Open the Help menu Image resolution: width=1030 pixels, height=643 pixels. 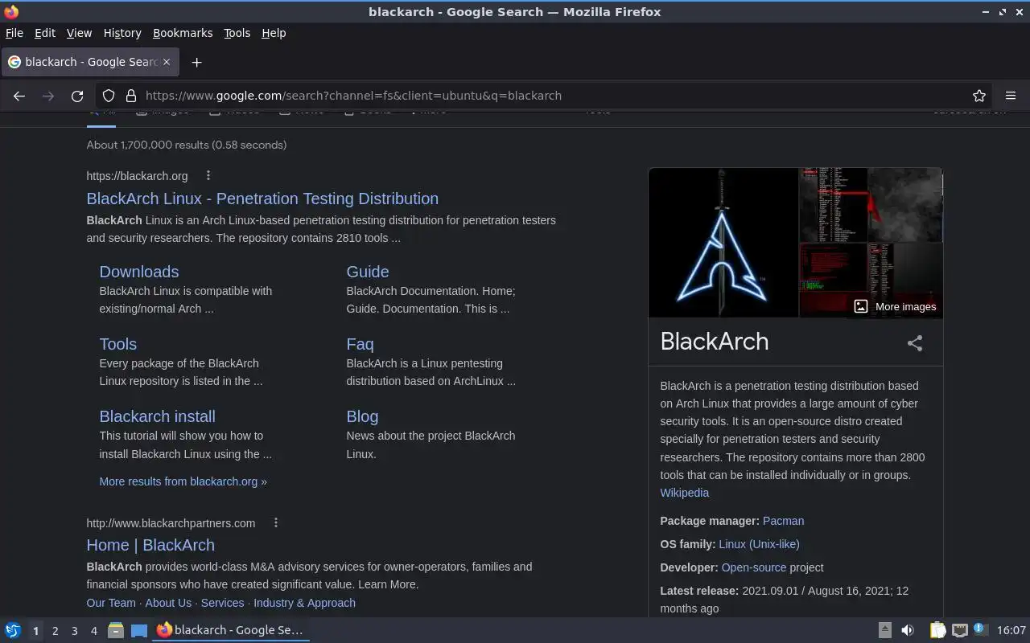(x=274, y=33)
